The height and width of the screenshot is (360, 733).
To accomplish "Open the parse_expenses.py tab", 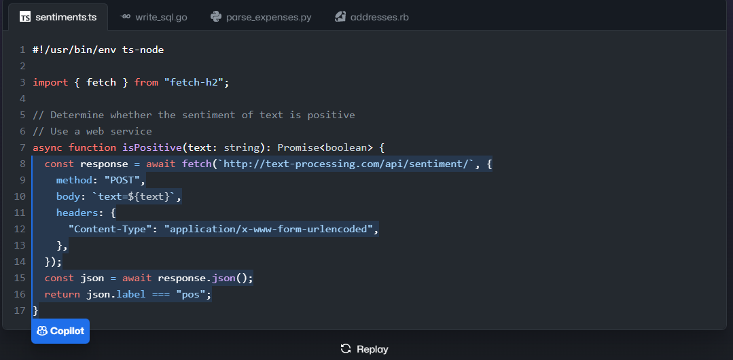I will pyautogui.click(x=260, y=17).
